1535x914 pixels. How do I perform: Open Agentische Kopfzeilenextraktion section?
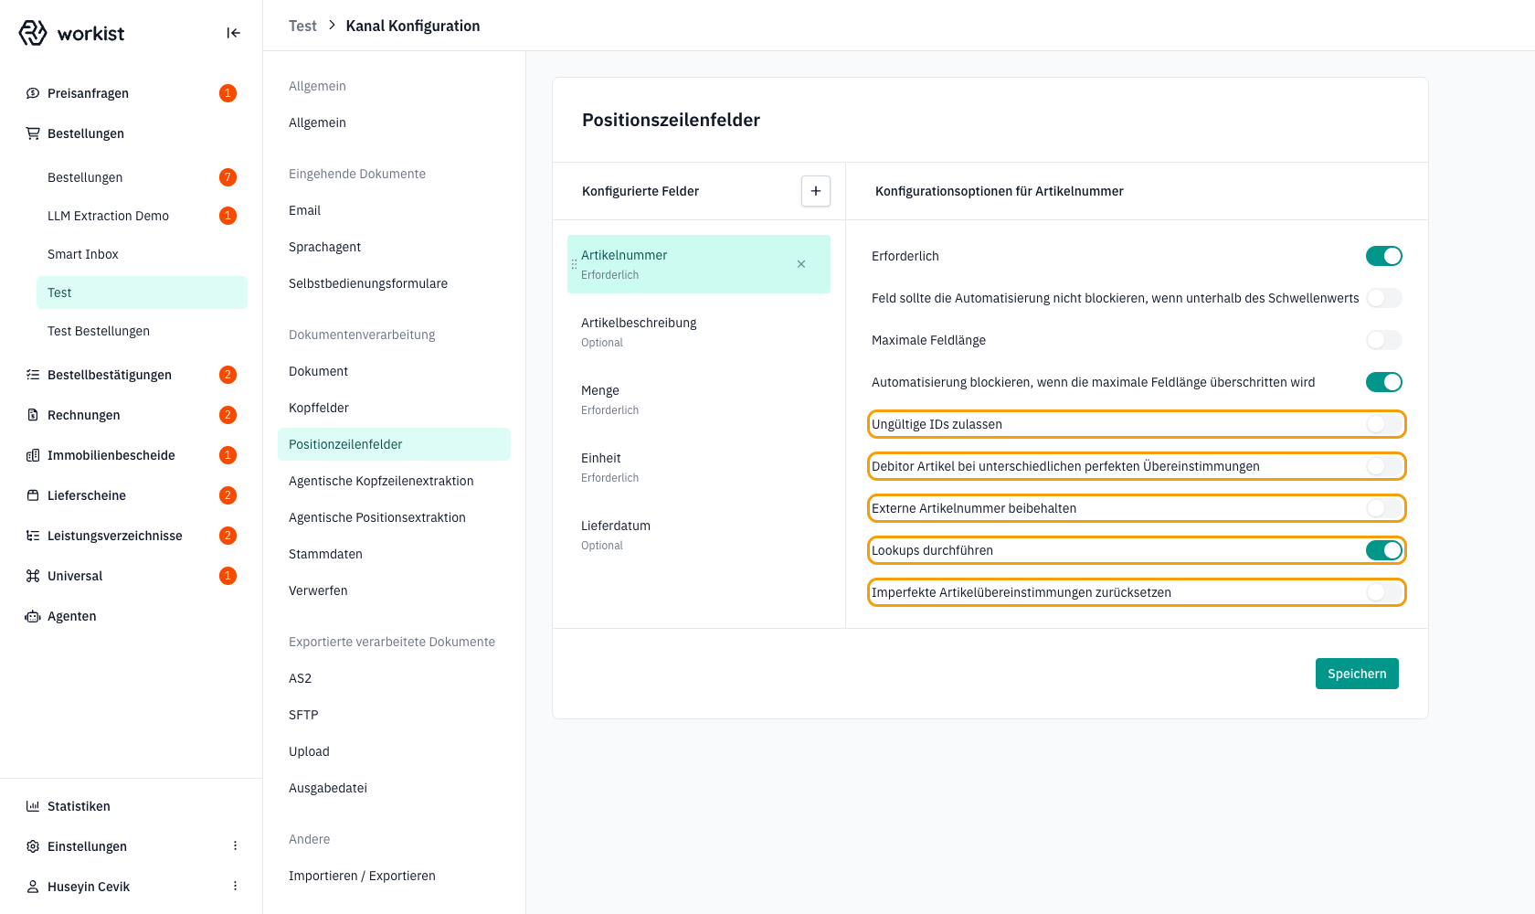pyautogui.click(x=381, y=481)
